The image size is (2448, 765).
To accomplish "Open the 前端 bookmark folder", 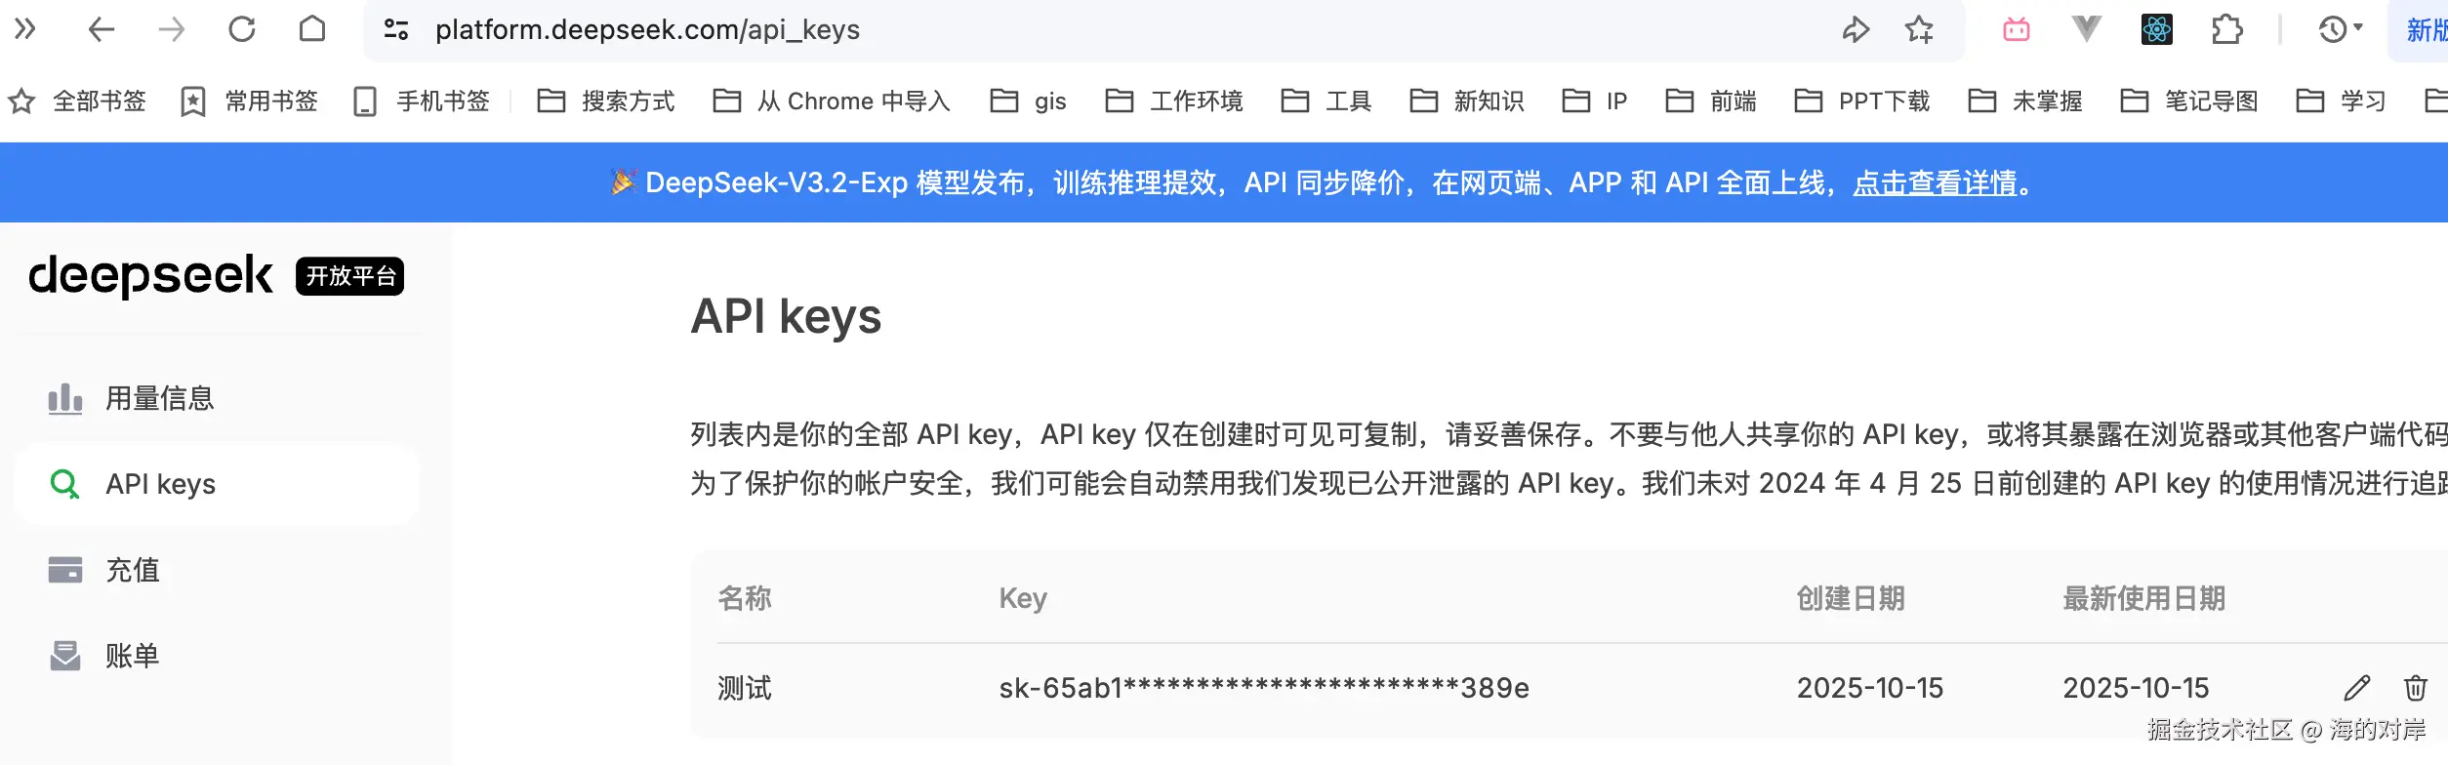I will click(1711, 101).
